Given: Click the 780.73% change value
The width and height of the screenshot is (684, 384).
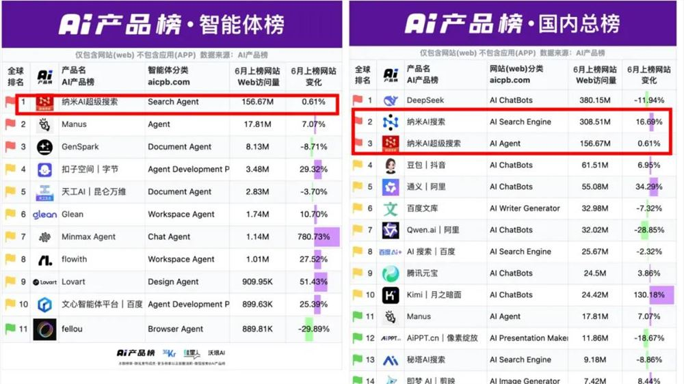Looking at the screenshot, I should coord(314,237).
